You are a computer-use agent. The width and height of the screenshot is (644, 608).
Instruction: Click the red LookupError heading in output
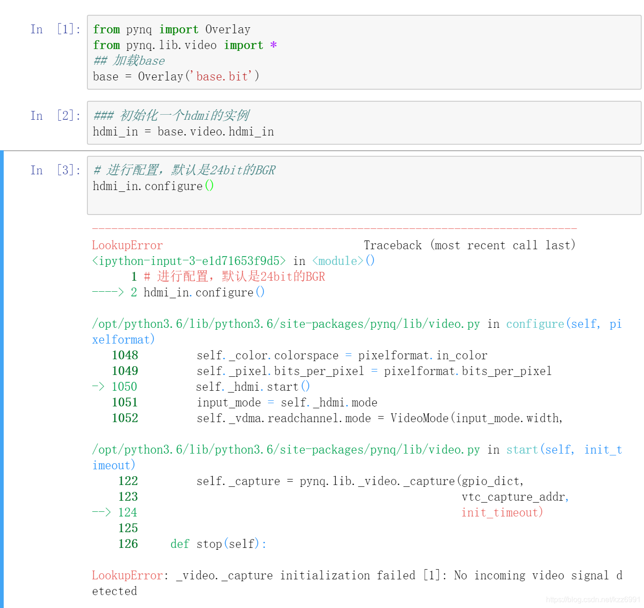pos(127,246)
